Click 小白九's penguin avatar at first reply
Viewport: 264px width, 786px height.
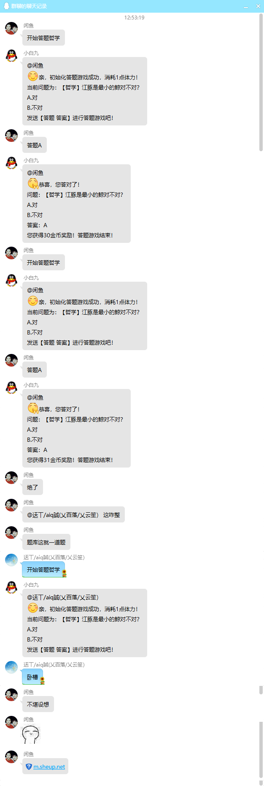click(x=11, y=56)
